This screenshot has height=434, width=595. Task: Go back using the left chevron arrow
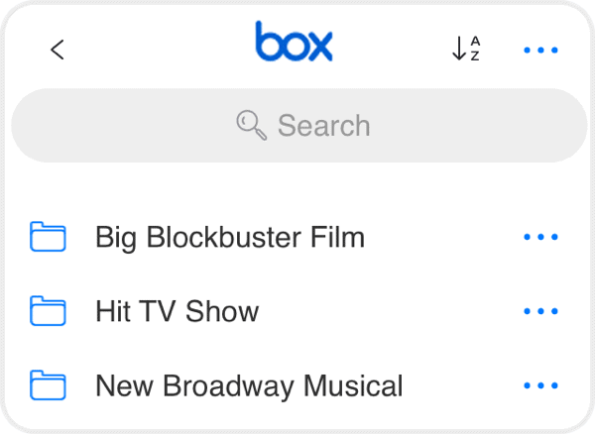tap(58, 50)
